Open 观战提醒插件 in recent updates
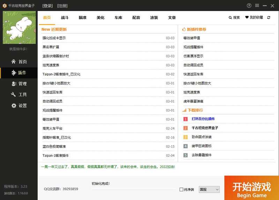The height and width of the screenshot is (200, 279). [x=52, y=110]
